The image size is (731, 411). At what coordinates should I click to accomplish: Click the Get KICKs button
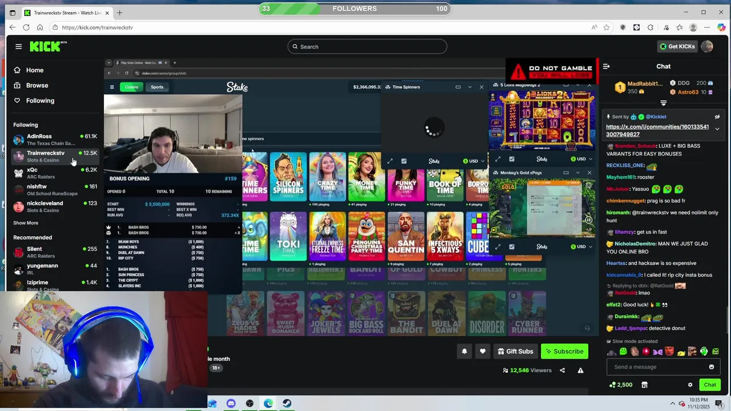tap(677, 47)
